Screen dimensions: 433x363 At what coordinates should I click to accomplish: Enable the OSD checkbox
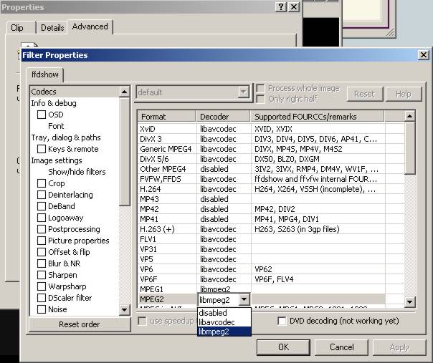pyautogui.click(x=42, y=115)
